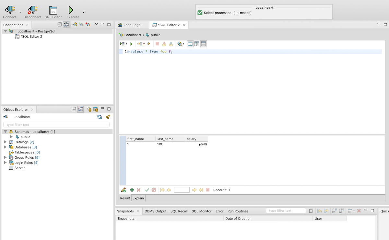Collapse all items in Connections panel
The height and width of the screenshot is (240, 389).
59,25
